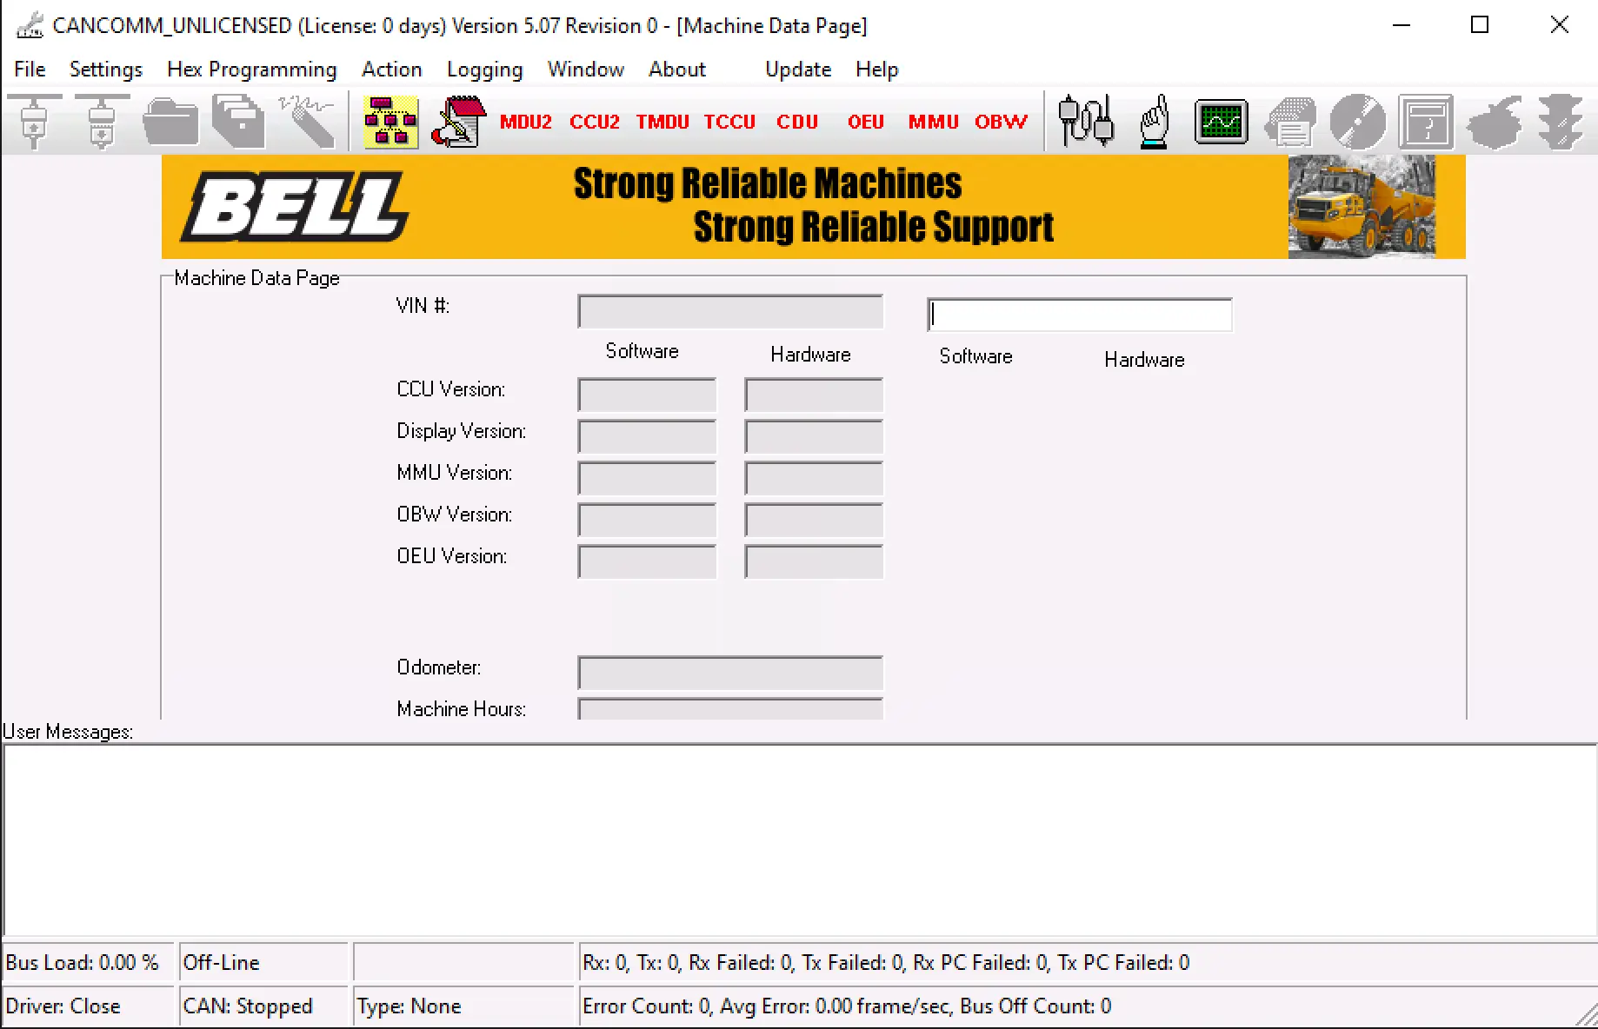Select the OBW module button
The height and width of the screenshot is (1029, 1598).
click(x=1000, y=122)
